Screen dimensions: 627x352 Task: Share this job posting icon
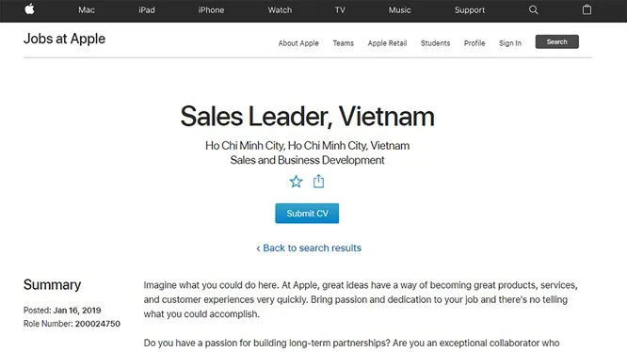[318, 181]
